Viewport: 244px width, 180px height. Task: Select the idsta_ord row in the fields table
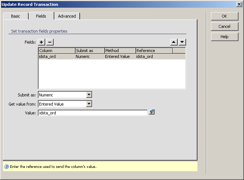click(110, 56)
